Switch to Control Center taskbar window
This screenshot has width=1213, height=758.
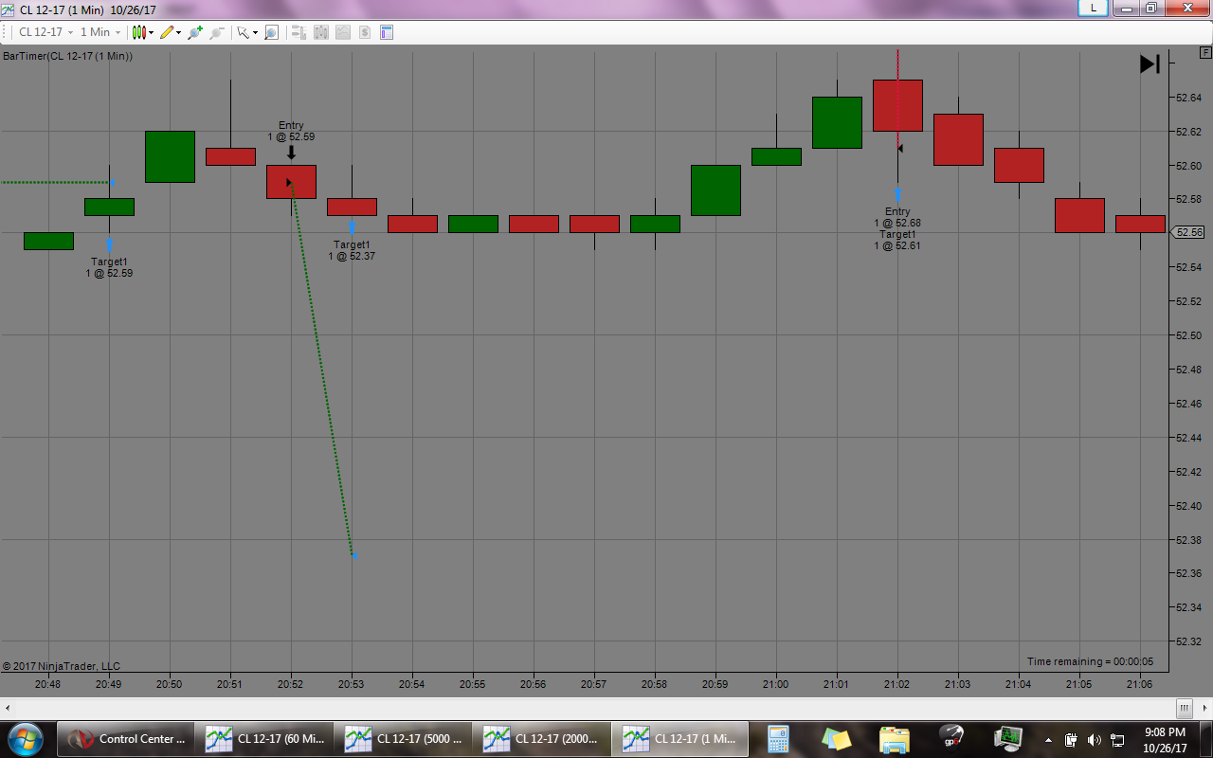click(x=126, y=739)
